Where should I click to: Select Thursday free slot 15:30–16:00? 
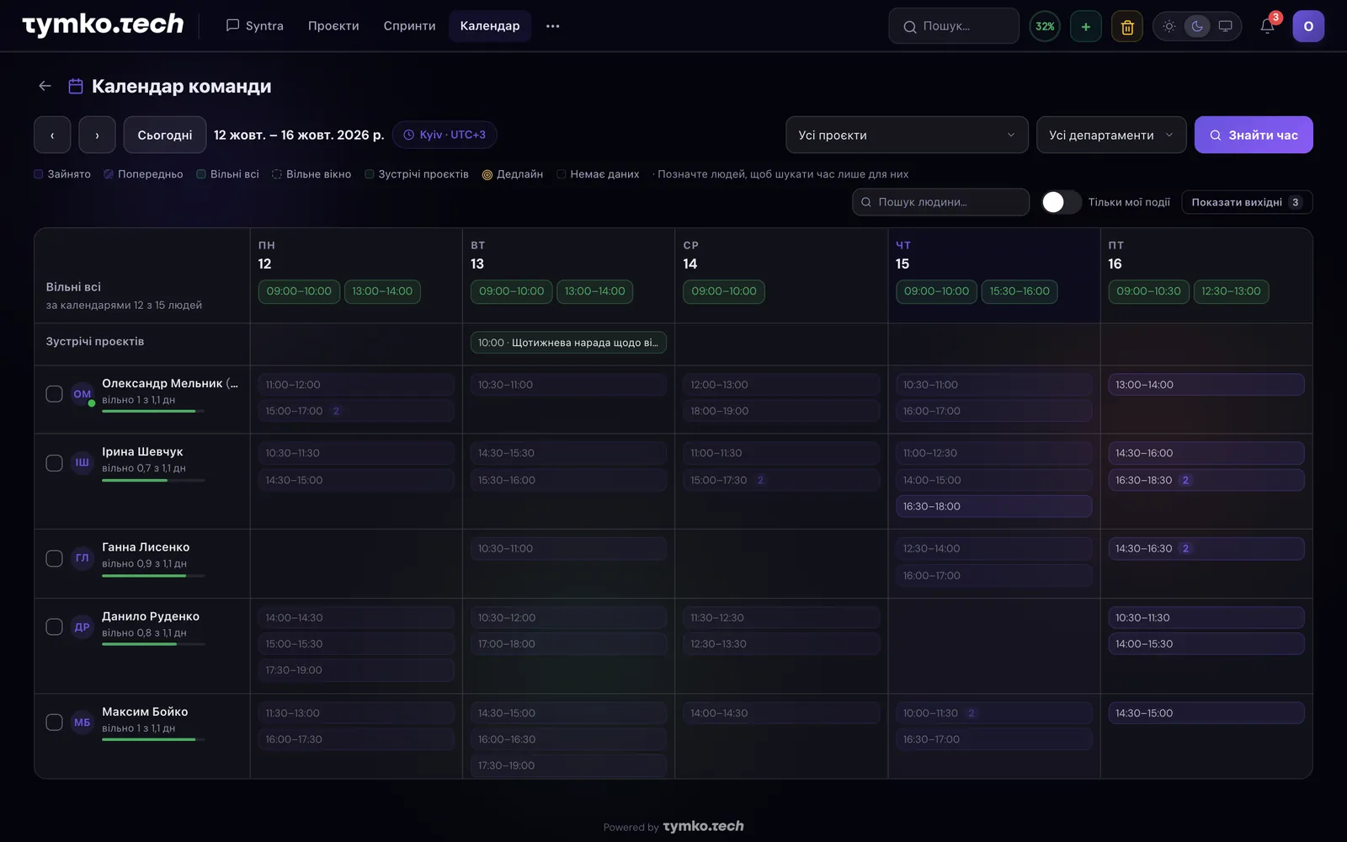click(1020, 291)
